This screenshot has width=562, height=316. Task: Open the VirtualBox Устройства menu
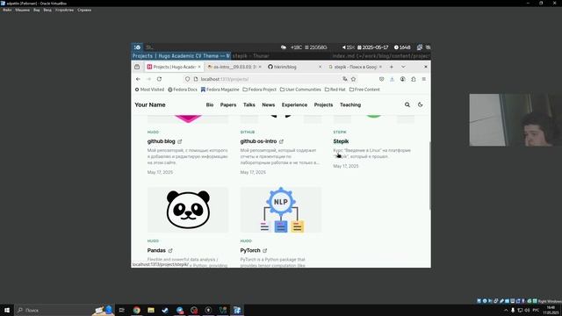click(x=64, y=10)
